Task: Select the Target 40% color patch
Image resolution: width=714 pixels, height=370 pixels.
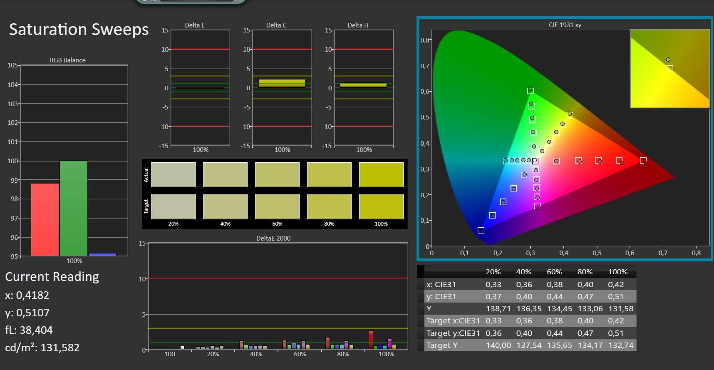Action: [x=225, y=206]
